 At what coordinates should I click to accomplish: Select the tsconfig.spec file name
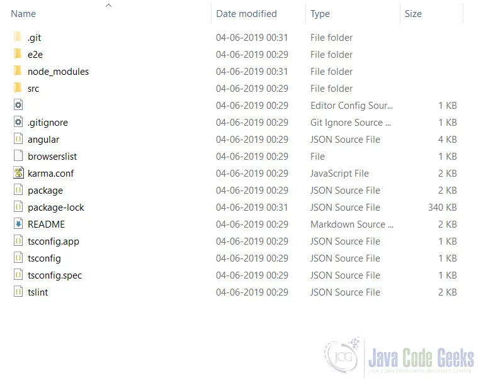(55, 275)
